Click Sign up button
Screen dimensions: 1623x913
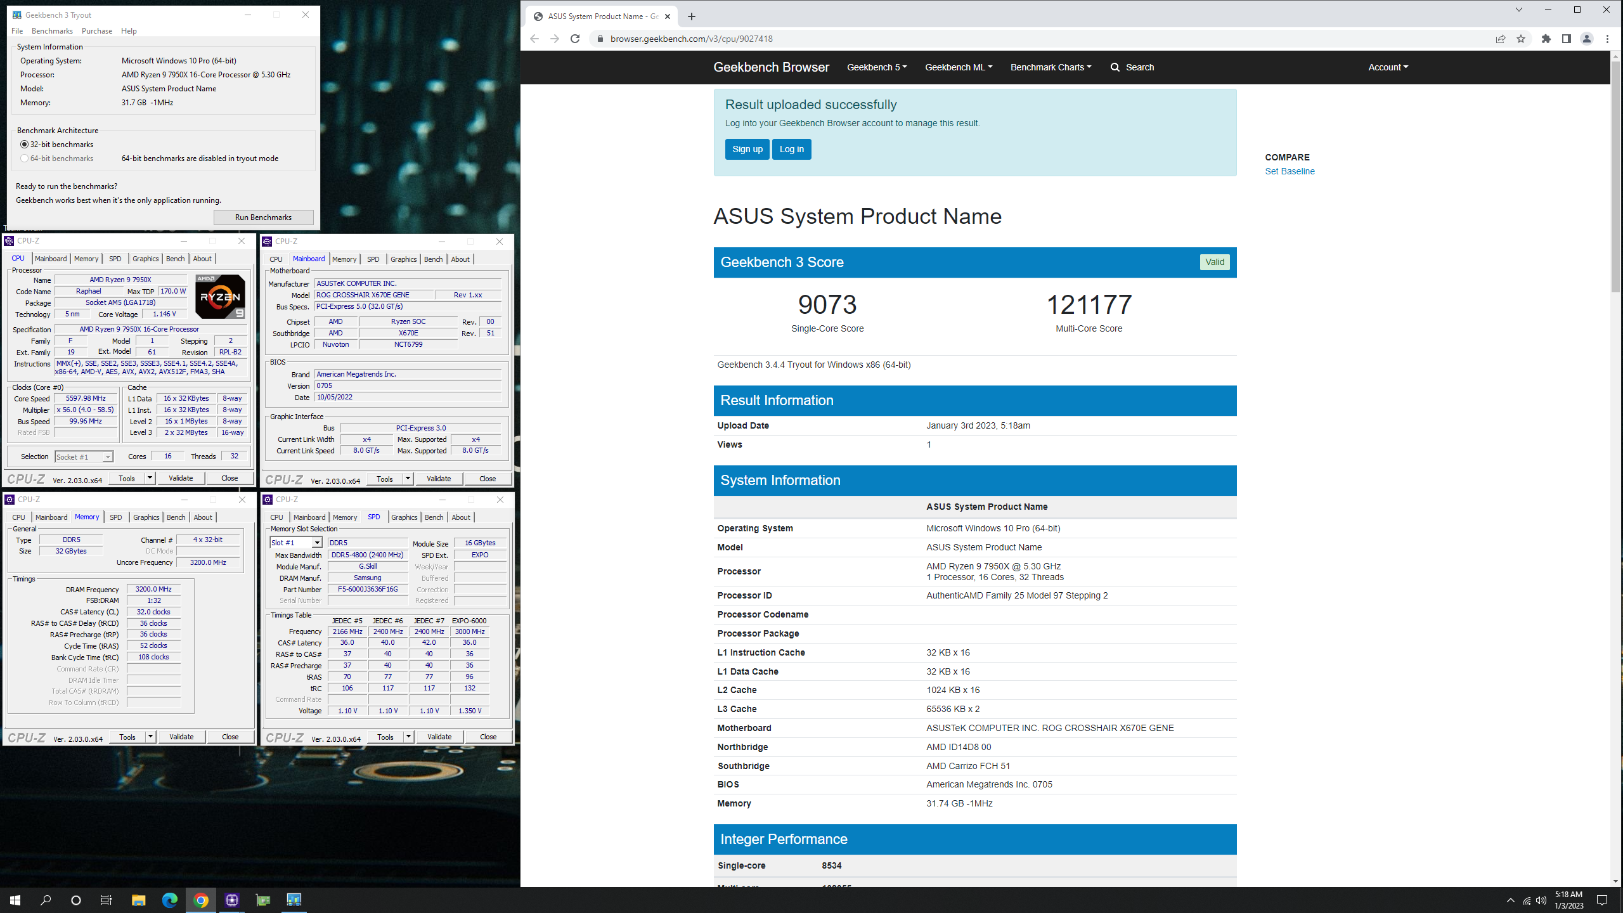pyautogui.click(x=747, y=149)
